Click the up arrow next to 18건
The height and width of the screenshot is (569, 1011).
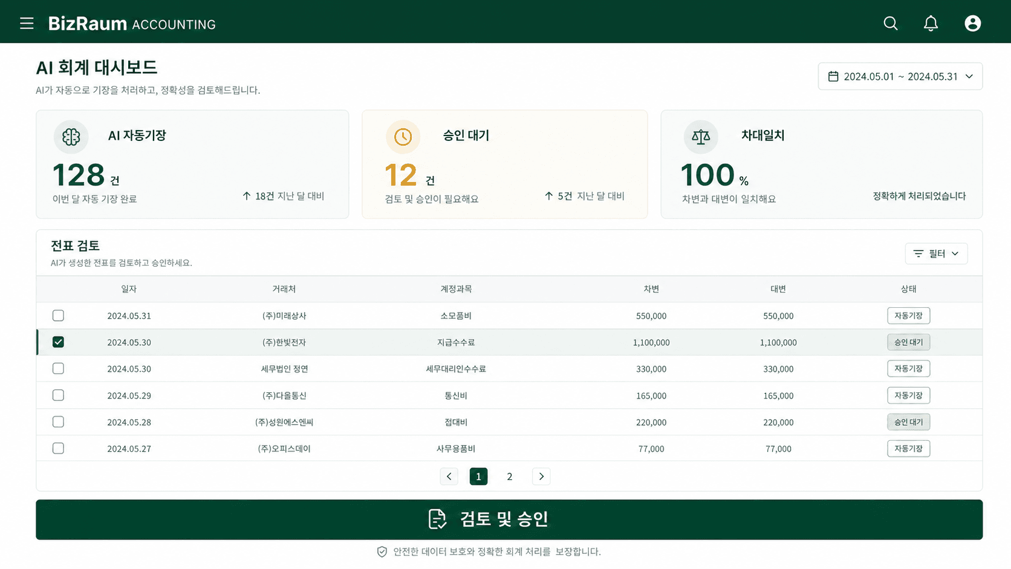pos(246,196)
